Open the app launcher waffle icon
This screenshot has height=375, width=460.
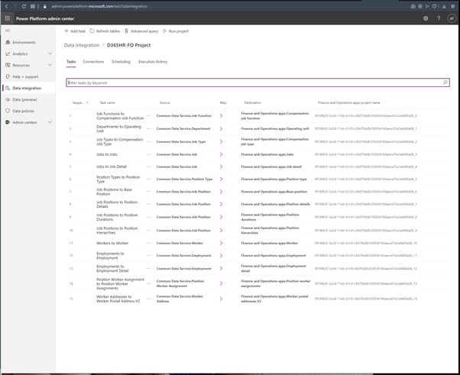8,18
